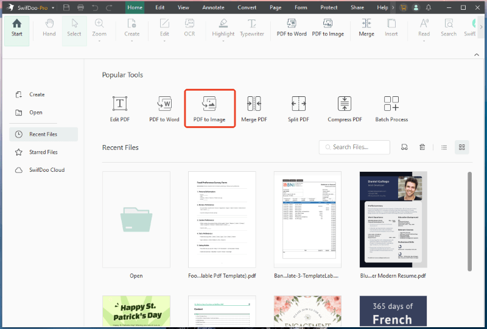
Task: Open SwifDoo Cloud in the sidebar
Action: 40,170
